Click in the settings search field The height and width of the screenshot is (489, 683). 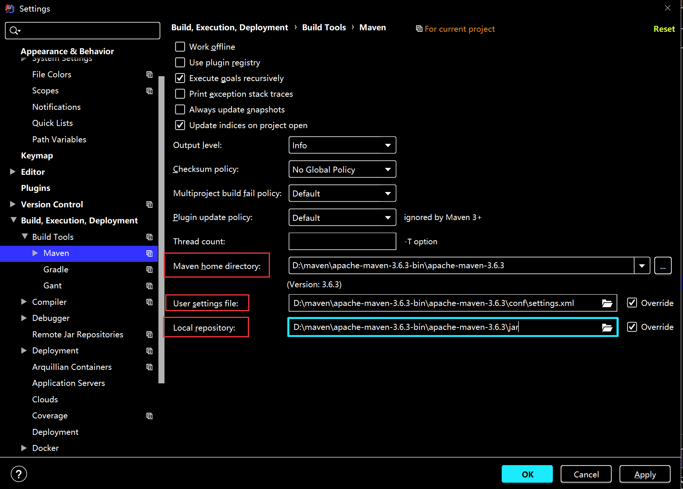click(83, 31)
